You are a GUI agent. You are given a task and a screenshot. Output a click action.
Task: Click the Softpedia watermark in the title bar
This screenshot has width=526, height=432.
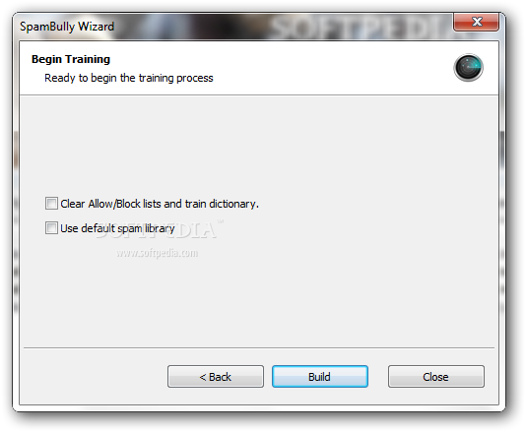361,28
